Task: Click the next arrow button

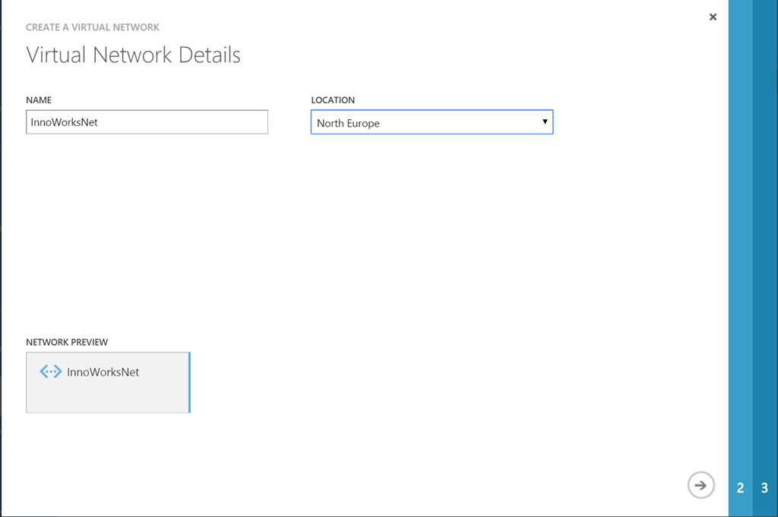Action: coord(701,485)
